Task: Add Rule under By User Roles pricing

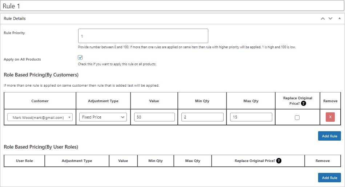Action: tap(329, 178)
